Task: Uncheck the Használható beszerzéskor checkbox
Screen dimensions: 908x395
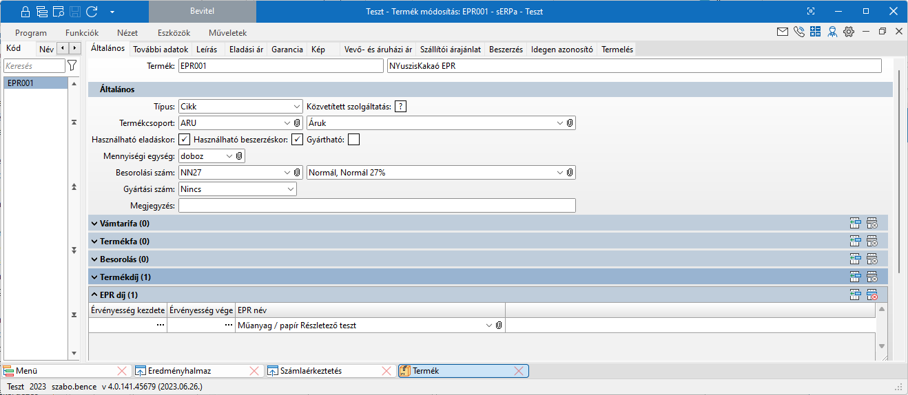Action: pyautogui.click(x=297, y=140)
